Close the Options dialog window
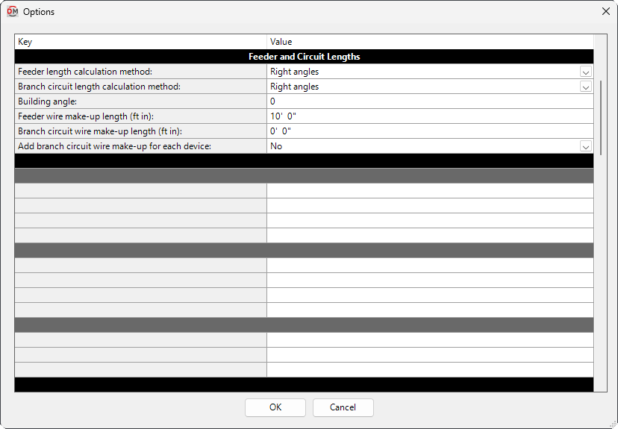 coord(605,12)
